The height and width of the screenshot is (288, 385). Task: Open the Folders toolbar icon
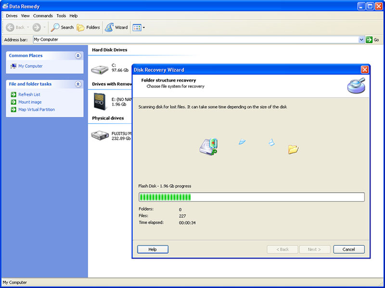click(x=80, y=28)
